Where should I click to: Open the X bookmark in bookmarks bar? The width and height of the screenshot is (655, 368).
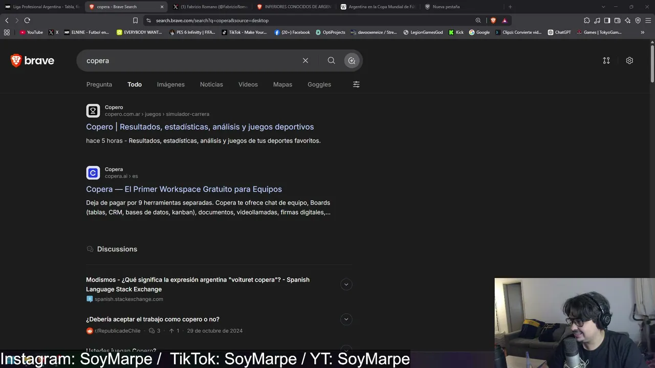tap(54, 32)
